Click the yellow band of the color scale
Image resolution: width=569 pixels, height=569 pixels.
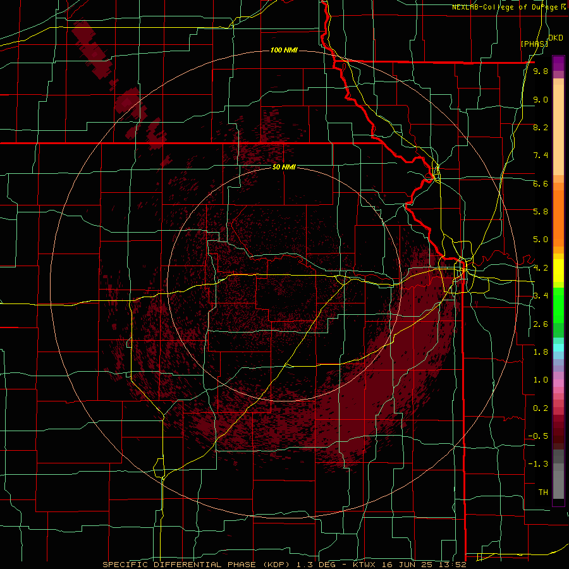[x=558, y=271]
